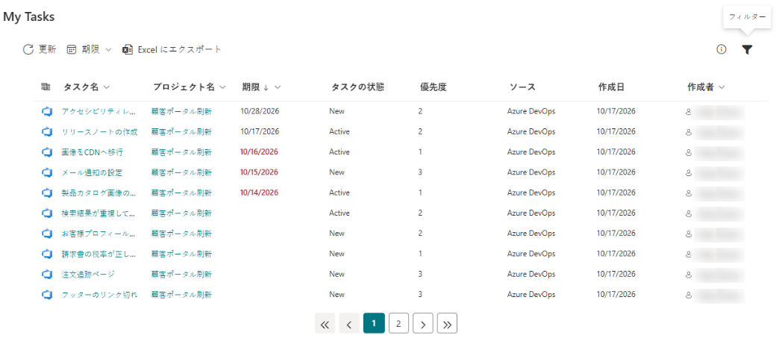Image resolution: width=776 pixels, height=347 pixels.
Task: Click the person icon in 注文追跡ページ row
Action: (x=688, y=274)
